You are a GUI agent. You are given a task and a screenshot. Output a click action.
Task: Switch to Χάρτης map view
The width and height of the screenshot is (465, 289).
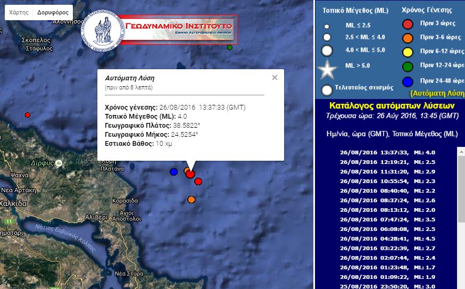pos(19,12)
